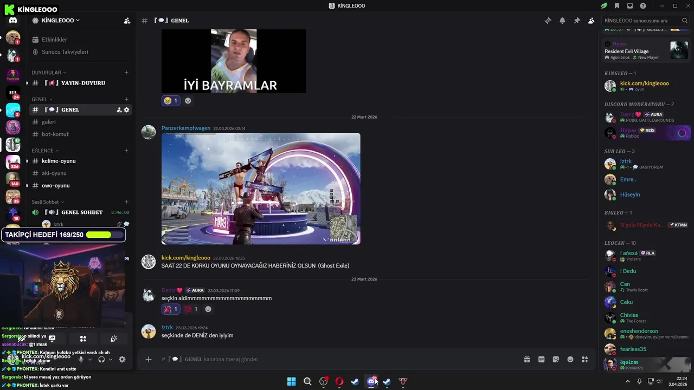
Task: Open Sunucu Takviyeleri item
Action: click(x=80, y=52)
